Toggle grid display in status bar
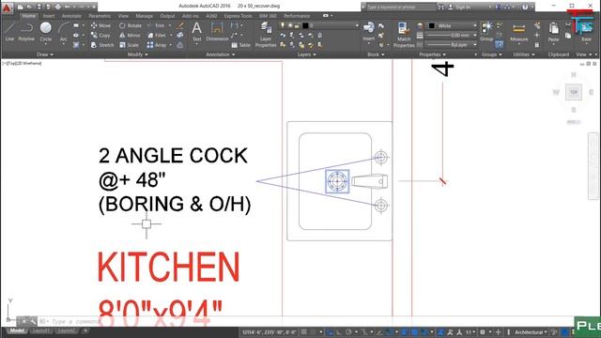 click(303, 331)
